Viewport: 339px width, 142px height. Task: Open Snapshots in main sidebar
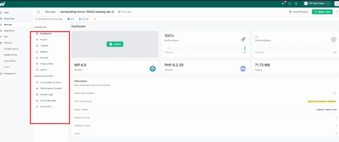click(x=9, y=19)
